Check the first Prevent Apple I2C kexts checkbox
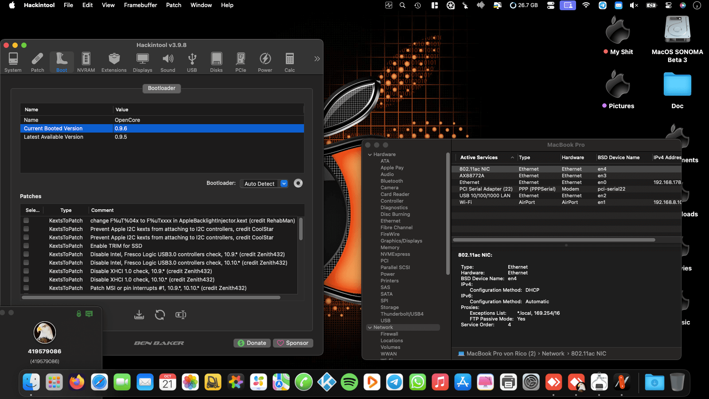This screenshot has height=399, width=709. click(26, 229)
